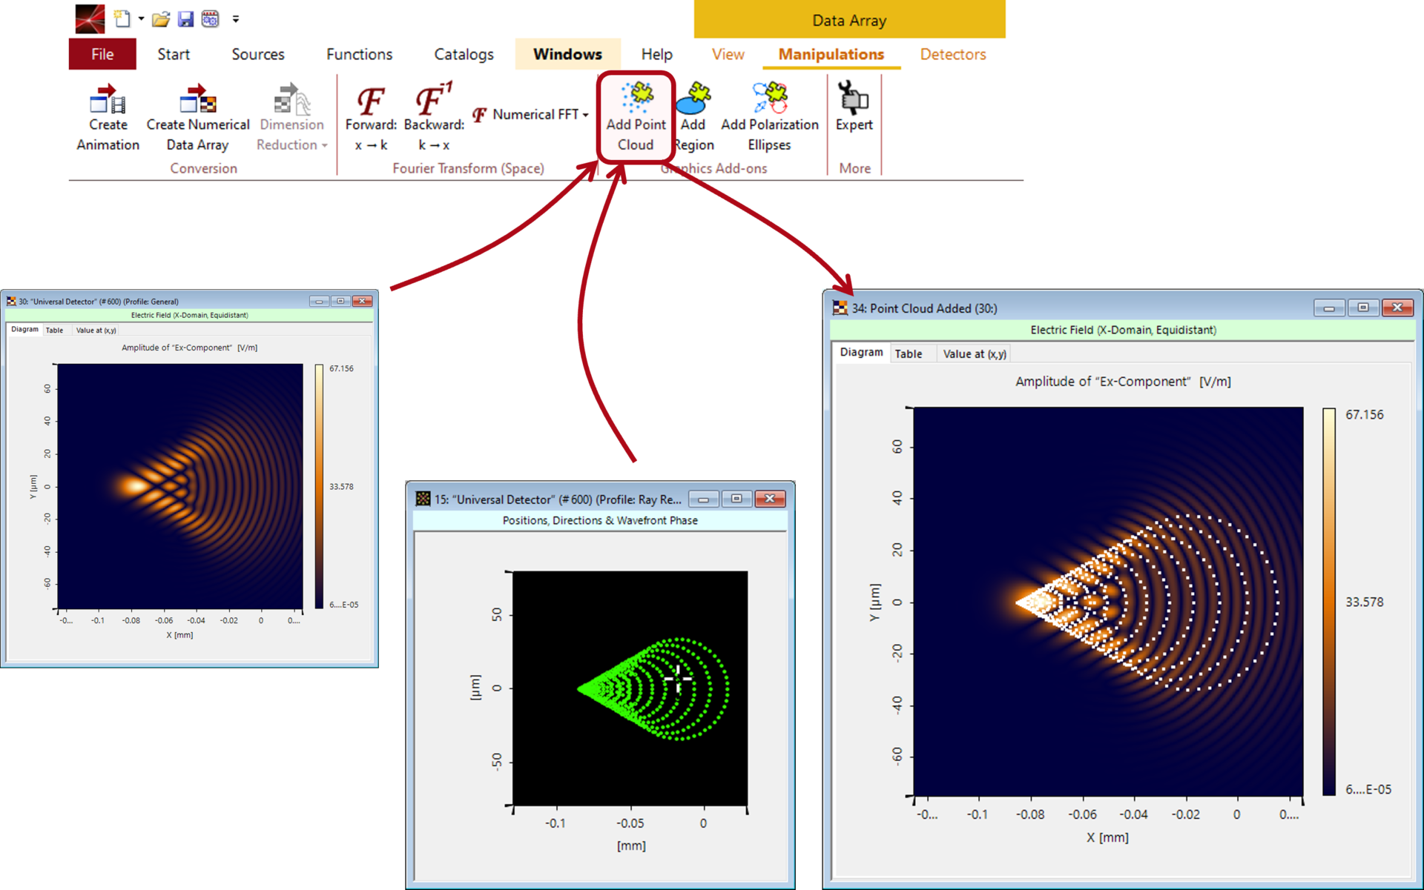Switch to the Manipulations ribbon tab
The image size is (1424, 890).
[831, 54]
